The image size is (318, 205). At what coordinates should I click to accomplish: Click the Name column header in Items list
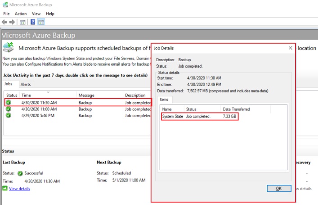tap(172, 109)
